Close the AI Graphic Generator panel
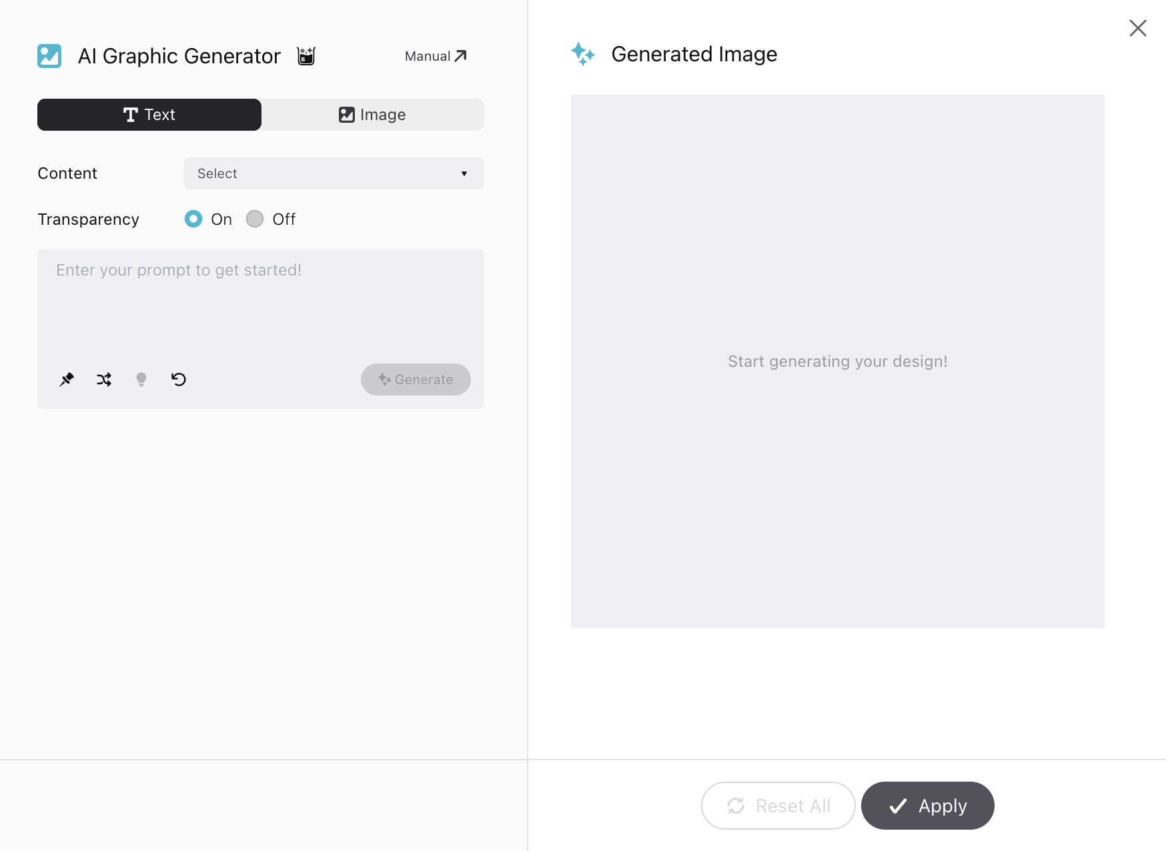This screenshot has width=1166, height=851. (x=1137, y=28)
